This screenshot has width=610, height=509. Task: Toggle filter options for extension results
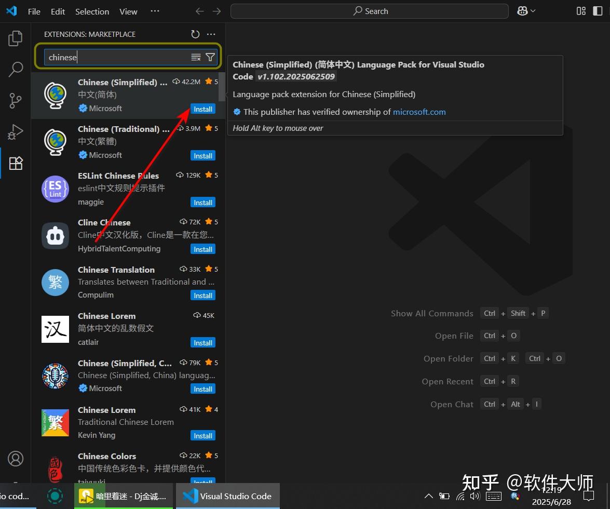pyautogui.click(x=210, y=57)
